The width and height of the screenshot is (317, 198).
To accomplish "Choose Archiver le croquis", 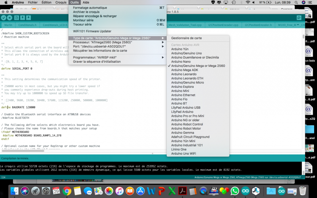I will pos(118,12).
